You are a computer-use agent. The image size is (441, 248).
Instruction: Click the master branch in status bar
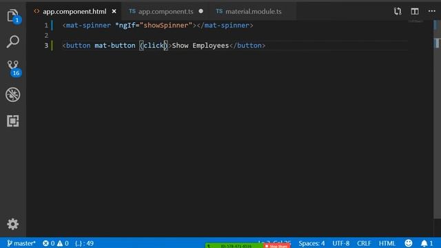(x=21, y=243)
